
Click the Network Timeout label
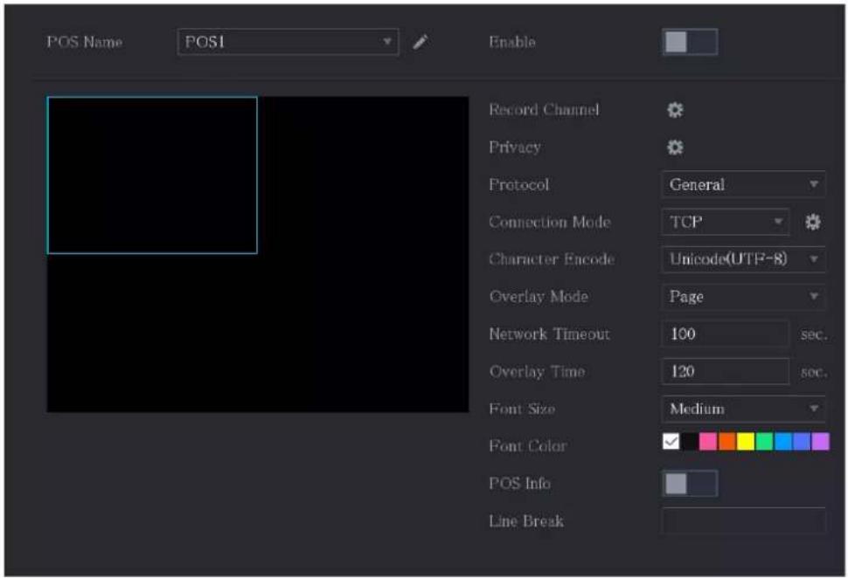tap(550, 334)
